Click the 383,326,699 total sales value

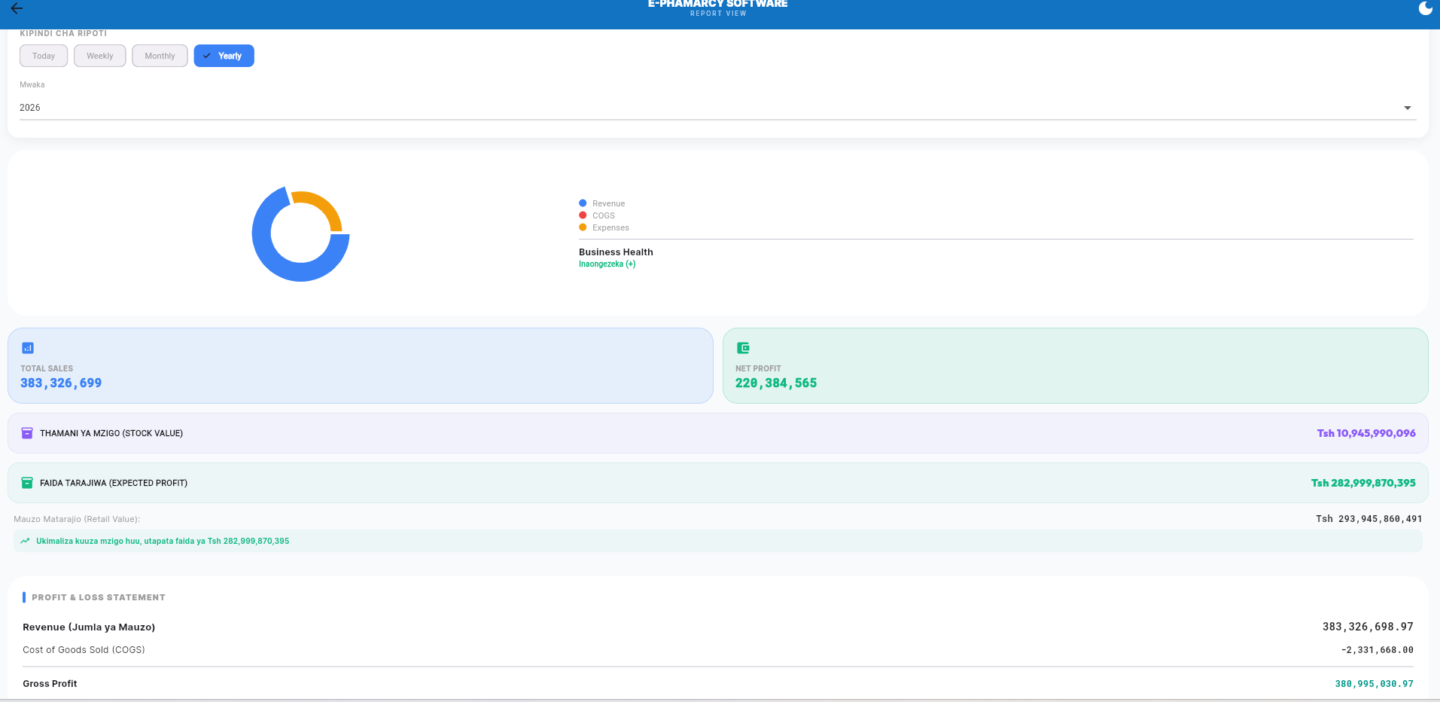[x=61, y=383]
